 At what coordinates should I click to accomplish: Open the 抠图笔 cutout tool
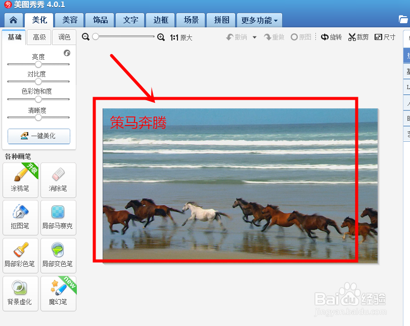(20, 218)
